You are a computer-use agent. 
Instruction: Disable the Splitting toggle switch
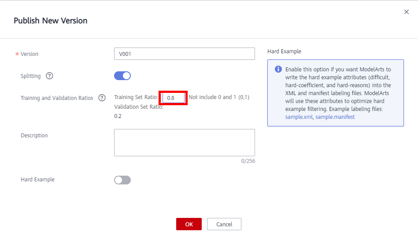point(122,76)
